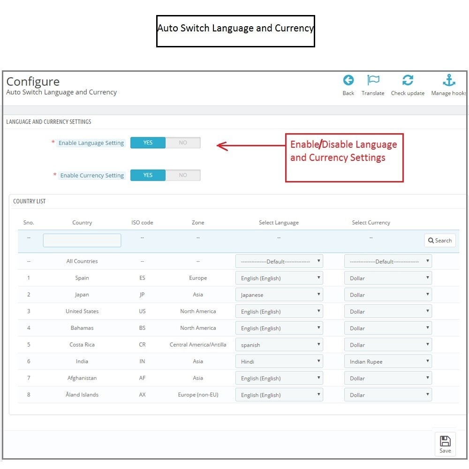The width and height of the screenshot is (469, 469).
Task: Open Japan's currency dropdown
Action: pos(388,295)
